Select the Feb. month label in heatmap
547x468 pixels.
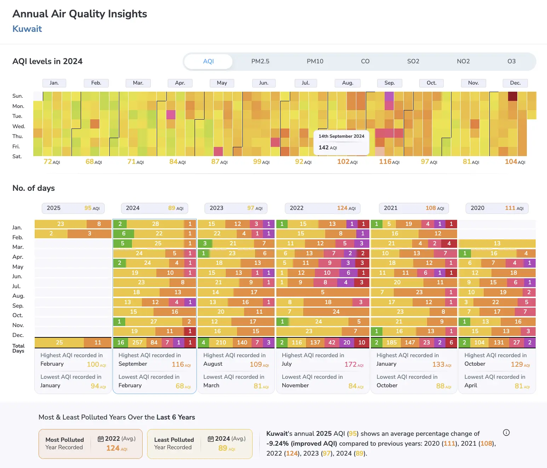[x=96, y=83]
